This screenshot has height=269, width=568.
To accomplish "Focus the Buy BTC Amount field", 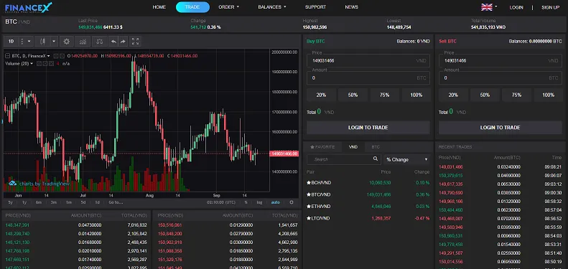I will click(x=368, y=78).
